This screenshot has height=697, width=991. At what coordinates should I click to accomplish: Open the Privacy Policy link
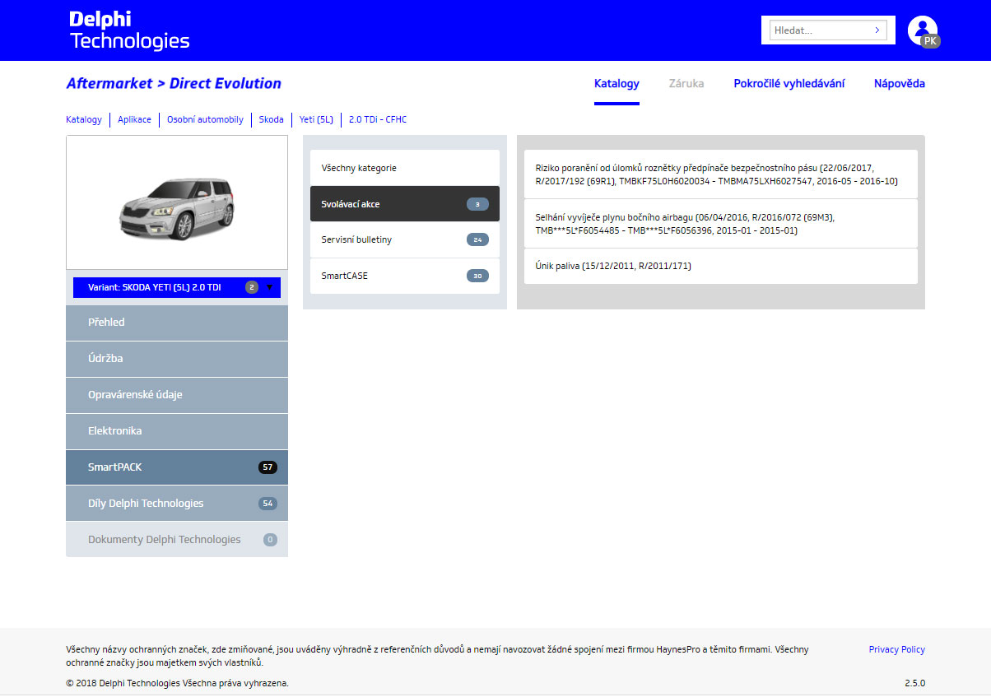[x=897, y=649]
